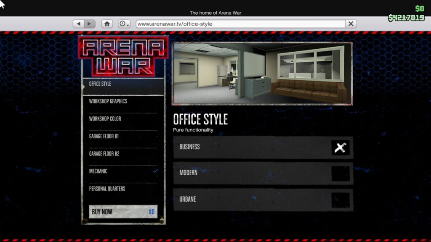The image size is (431, 242).
Task: Go to the browser home page icon
Action: (107, 24)
